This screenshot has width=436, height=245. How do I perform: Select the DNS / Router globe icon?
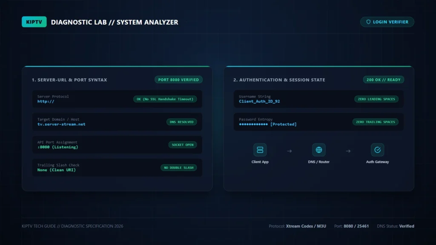point(318,150)
